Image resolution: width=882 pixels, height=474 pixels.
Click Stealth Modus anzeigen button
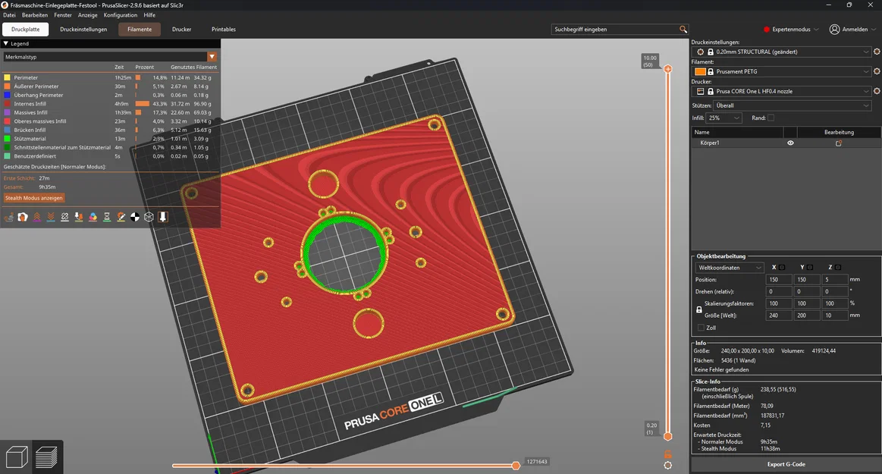[x=34, y=198]
